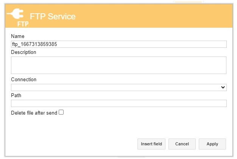Click the ftp_1667313859385 text value
Screen dimensions: 237x159
point(34,44)
